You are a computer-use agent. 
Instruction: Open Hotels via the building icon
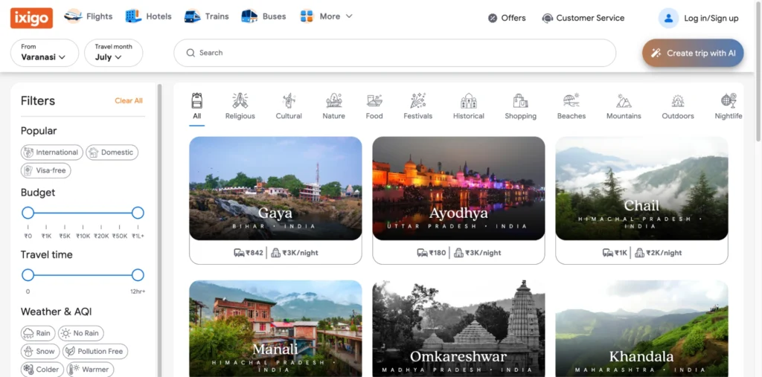(x=133, y=16)
